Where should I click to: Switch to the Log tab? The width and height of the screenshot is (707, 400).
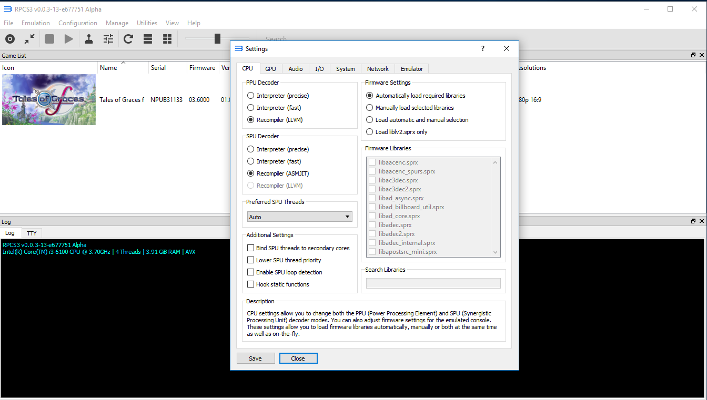click(x=10, y=233)
